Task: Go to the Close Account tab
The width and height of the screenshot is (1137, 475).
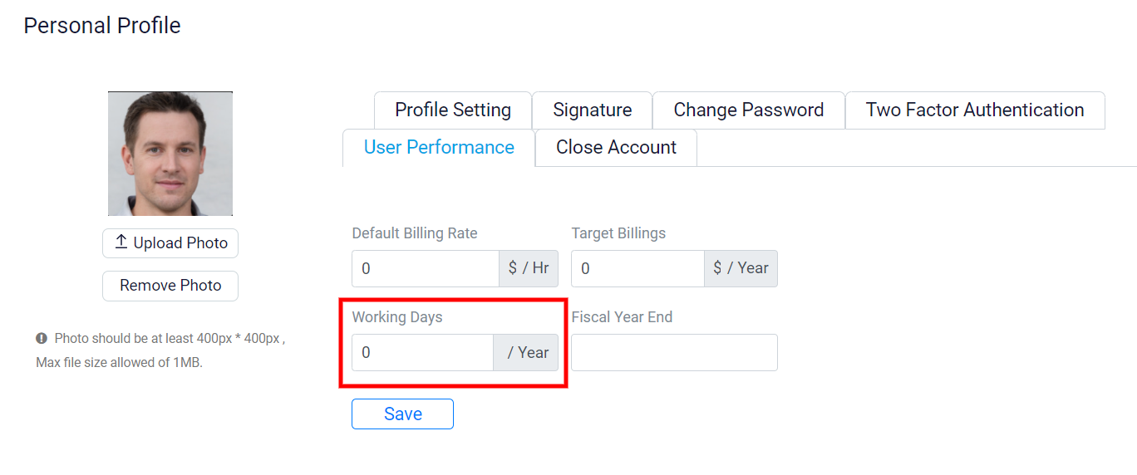Action: click(616, 148)
